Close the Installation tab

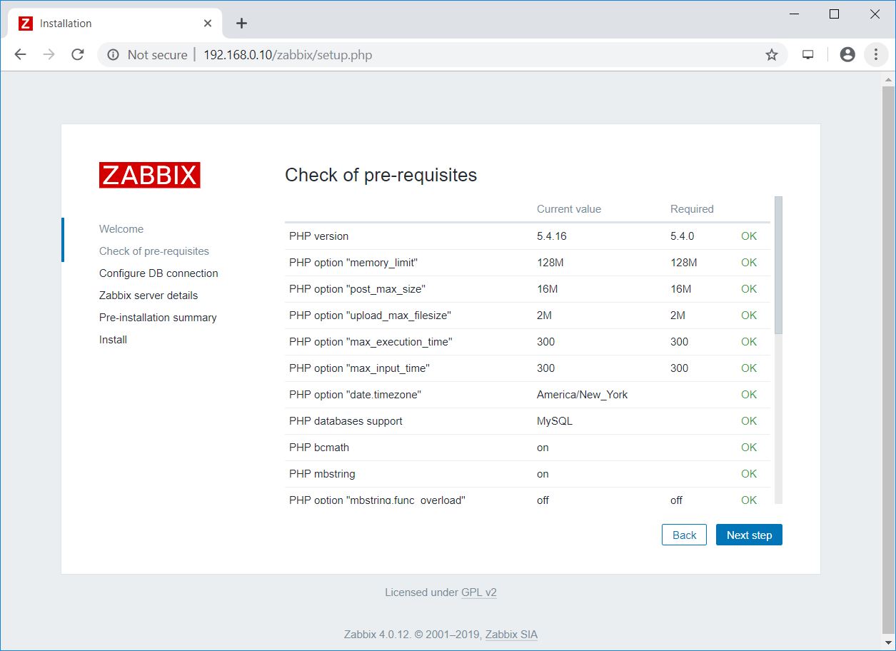(x=208, y=24)
